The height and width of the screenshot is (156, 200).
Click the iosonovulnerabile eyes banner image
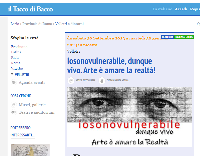129,117
